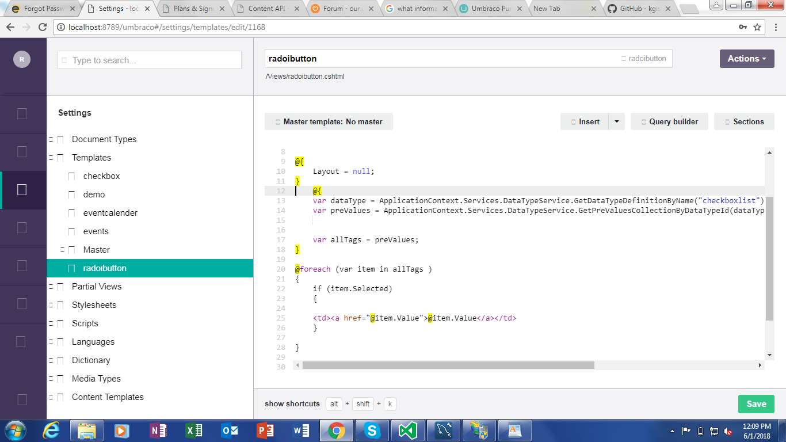Open the Query builder
Viewport: 786px width, 442px height.
[669, 121]
